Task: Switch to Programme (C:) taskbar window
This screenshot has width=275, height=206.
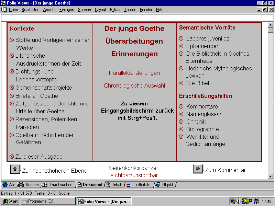Action: 48,201
